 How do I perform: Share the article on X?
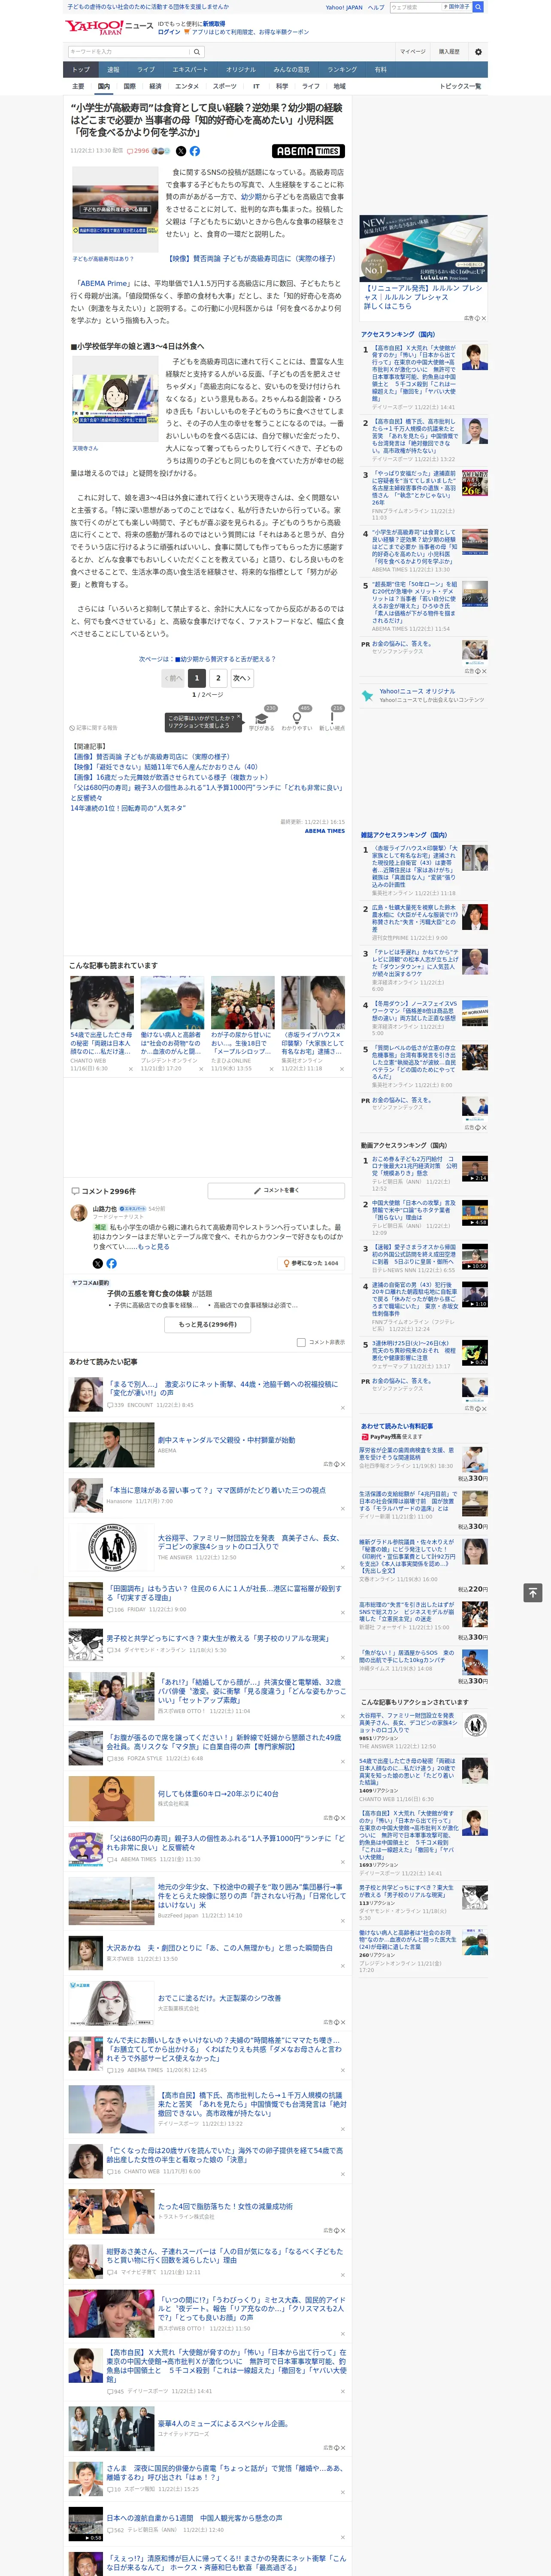tap(181, 151)
